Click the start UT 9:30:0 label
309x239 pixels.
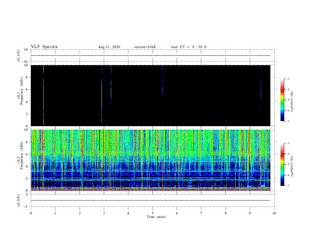click(x=188, y=47)
